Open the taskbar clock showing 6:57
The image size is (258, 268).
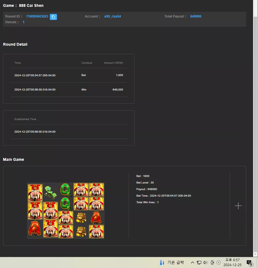point(232,262)
